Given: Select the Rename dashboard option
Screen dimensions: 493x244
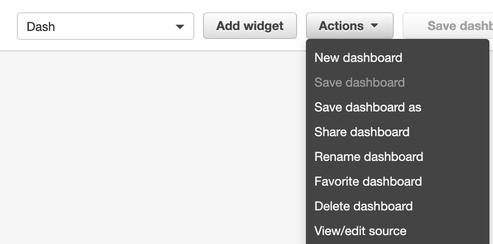Looking at the screenshot, I should tap(369, 157).
